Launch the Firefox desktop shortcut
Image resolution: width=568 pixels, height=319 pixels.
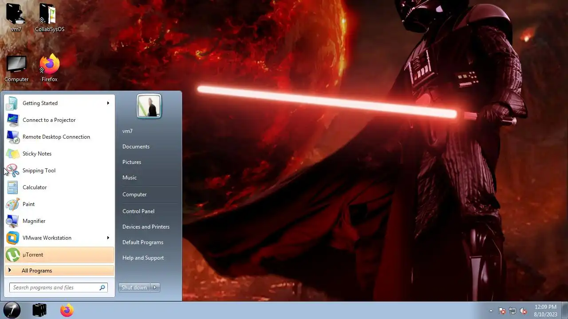[50, 68]
